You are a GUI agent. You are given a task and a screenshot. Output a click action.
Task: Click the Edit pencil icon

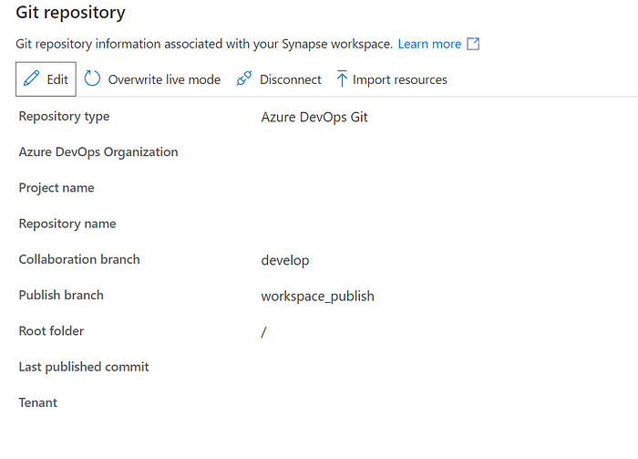[x=31, y=78]
